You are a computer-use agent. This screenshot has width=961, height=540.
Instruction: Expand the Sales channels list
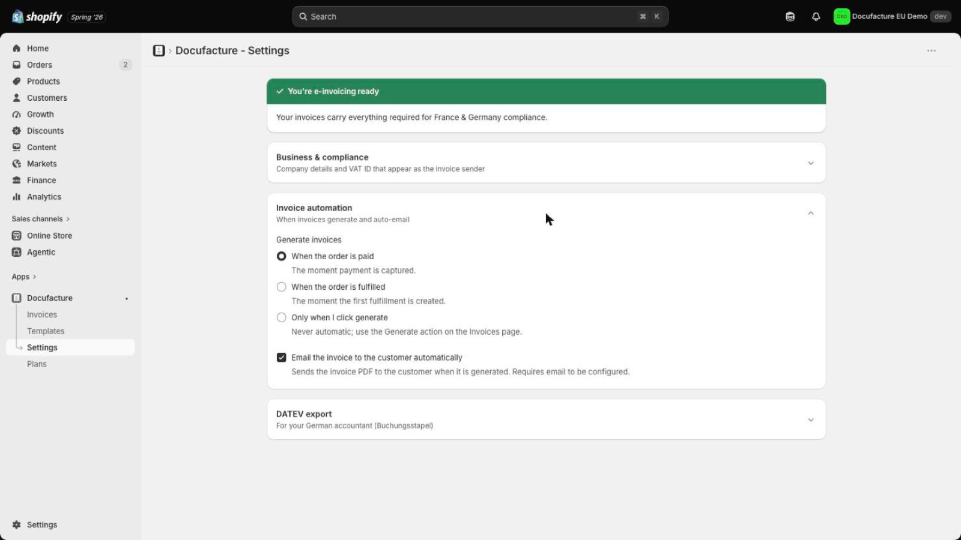[x=41, y=219]
